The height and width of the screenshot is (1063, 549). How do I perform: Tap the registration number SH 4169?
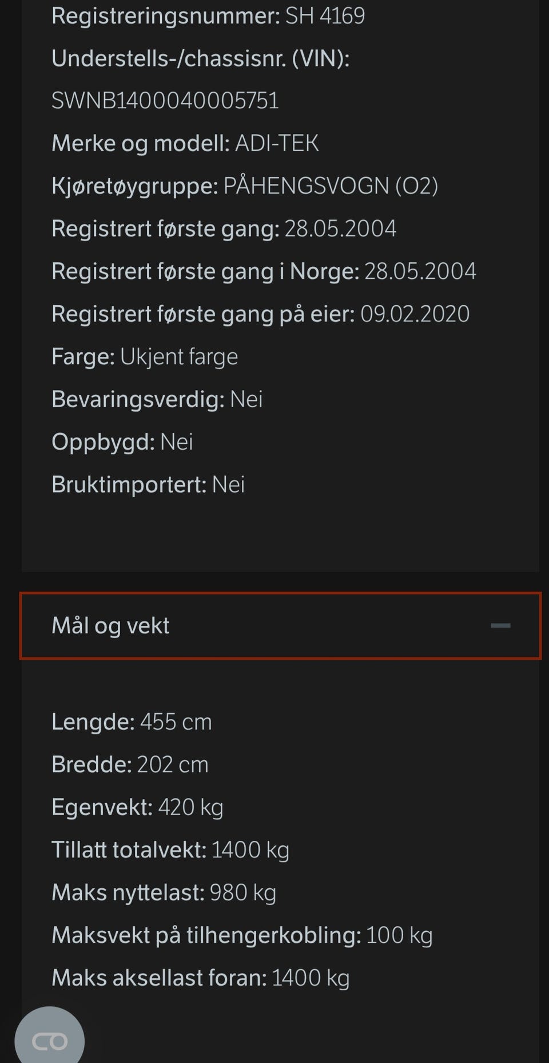click(x=325, y=16)
